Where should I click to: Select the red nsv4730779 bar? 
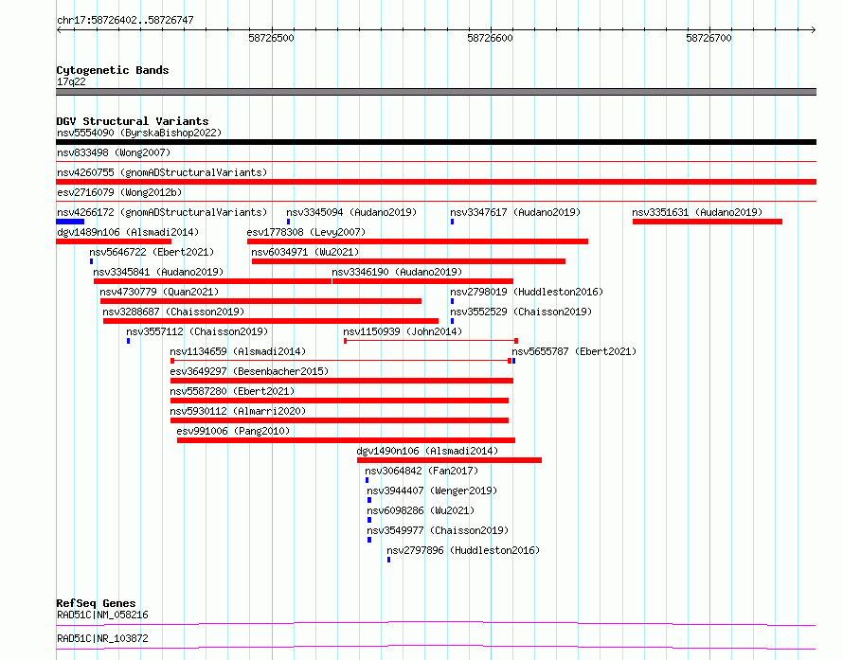click(260, 301)
